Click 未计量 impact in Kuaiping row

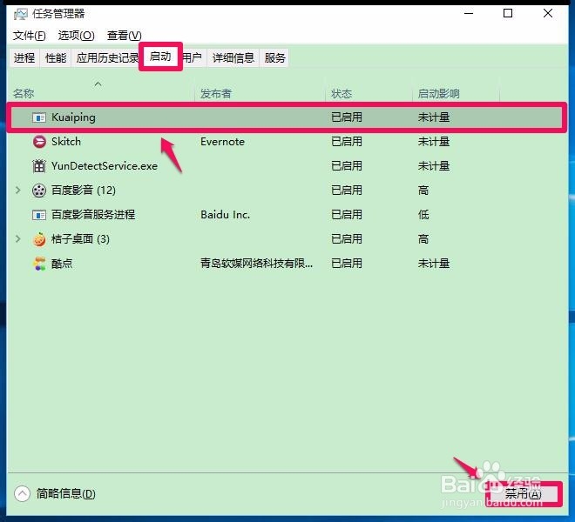pyautogui.click(x=434, y=117)
